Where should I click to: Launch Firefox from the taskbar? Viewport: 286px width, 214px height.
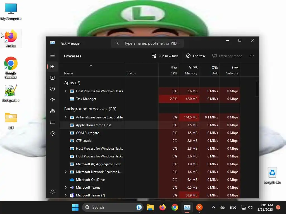162,207
